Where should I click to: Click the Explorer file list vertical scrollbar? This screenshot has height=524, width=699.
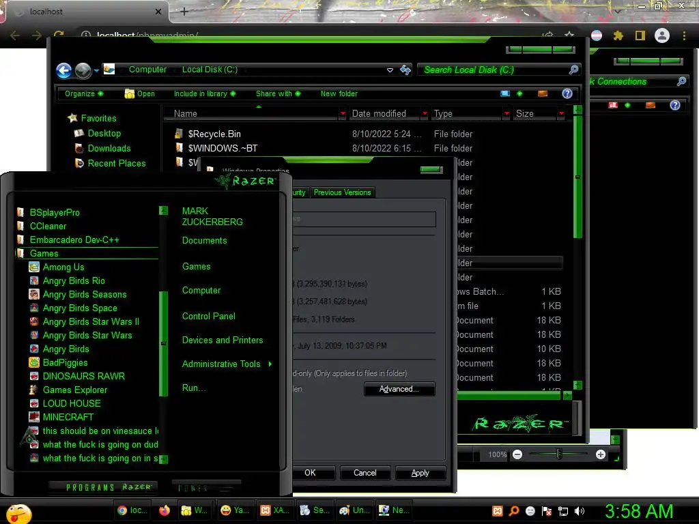577,177
